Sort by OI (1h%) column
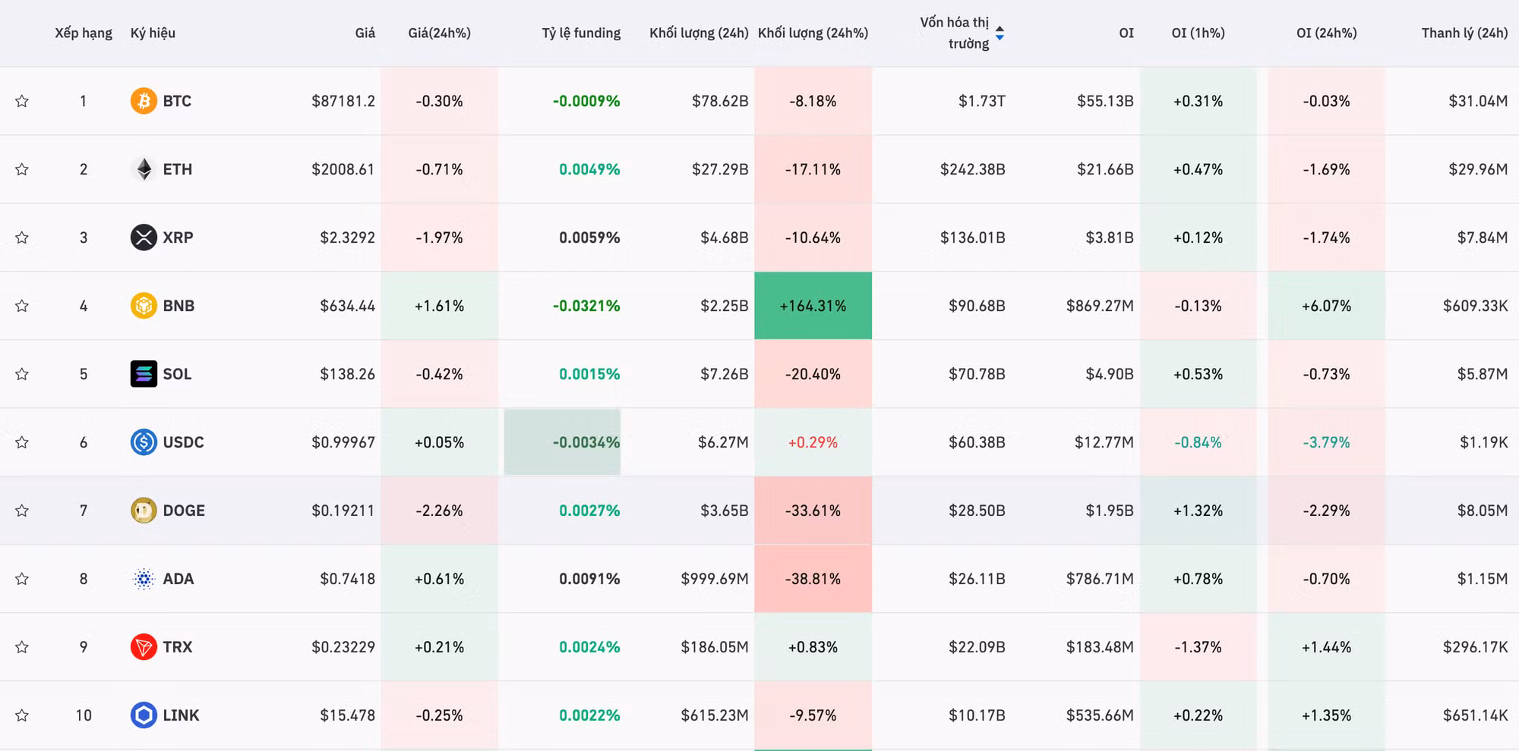The image size is (1519, 751). tap(1198, 33)
